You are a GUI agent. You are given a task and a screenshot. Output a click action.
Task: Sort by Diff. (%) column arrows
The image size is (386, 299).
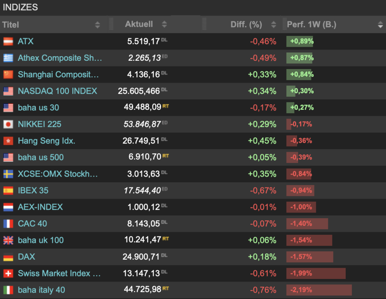pyautogui.click(x=274, y=25)
